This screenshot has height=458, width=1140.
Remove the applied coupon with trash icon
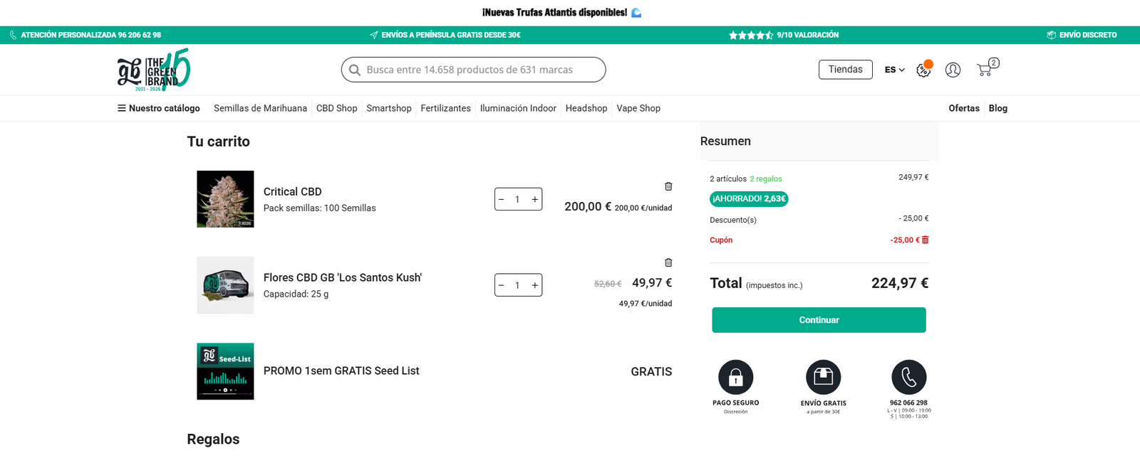tap(926, 240)
